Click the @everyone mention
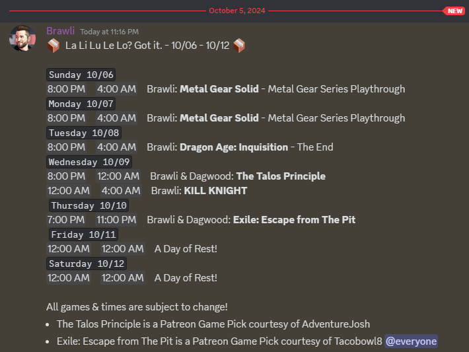469x352 pixels. [411, 341]
